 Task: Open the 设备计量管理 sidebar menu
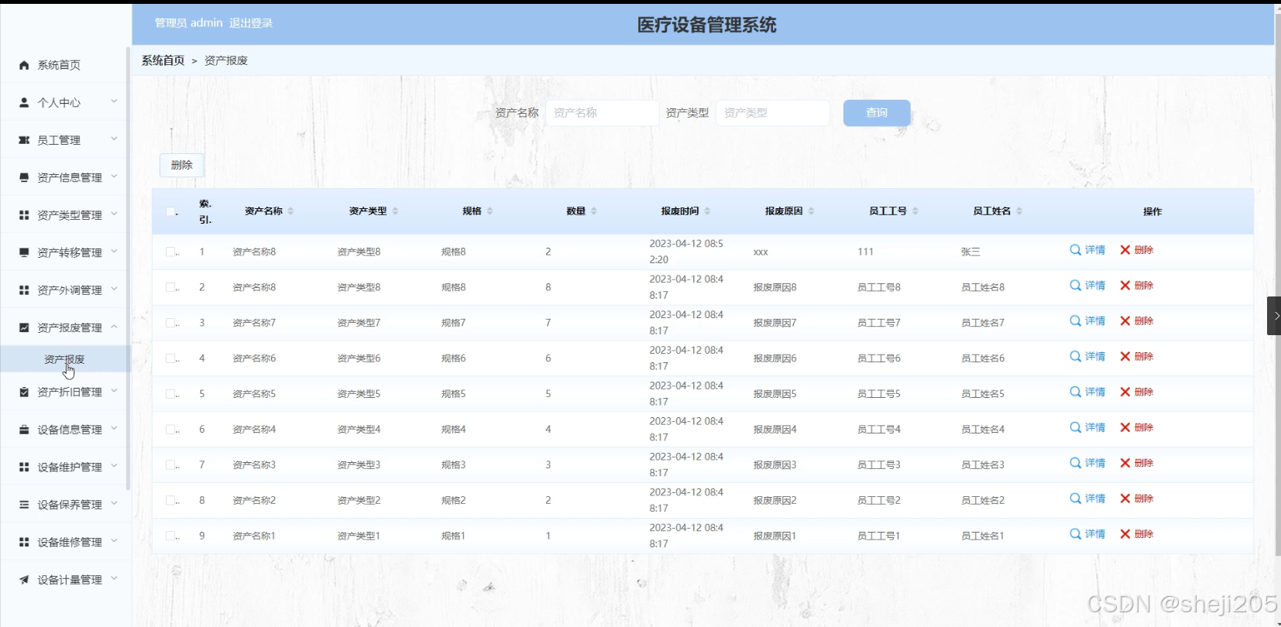pyautogui.click(x=64, y=580)
